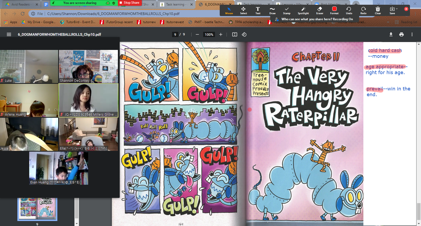The width and height of the screenshot is (421, 226).
Task: Go back in the browser
Action: (6, 13)
